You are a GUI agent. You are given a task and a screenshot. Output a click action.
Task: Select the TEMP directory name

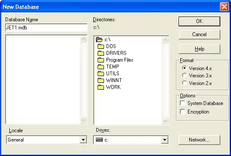tap(113, 67)
